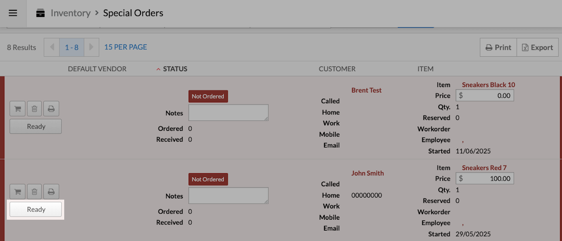Screen dimensions: 562x241
Task: Sort by the DEFAULT VENDOR column
Action: pos(97,69)
